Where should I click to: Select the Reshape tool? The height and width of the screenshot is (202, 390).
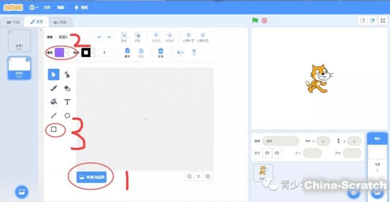(67, 75)
